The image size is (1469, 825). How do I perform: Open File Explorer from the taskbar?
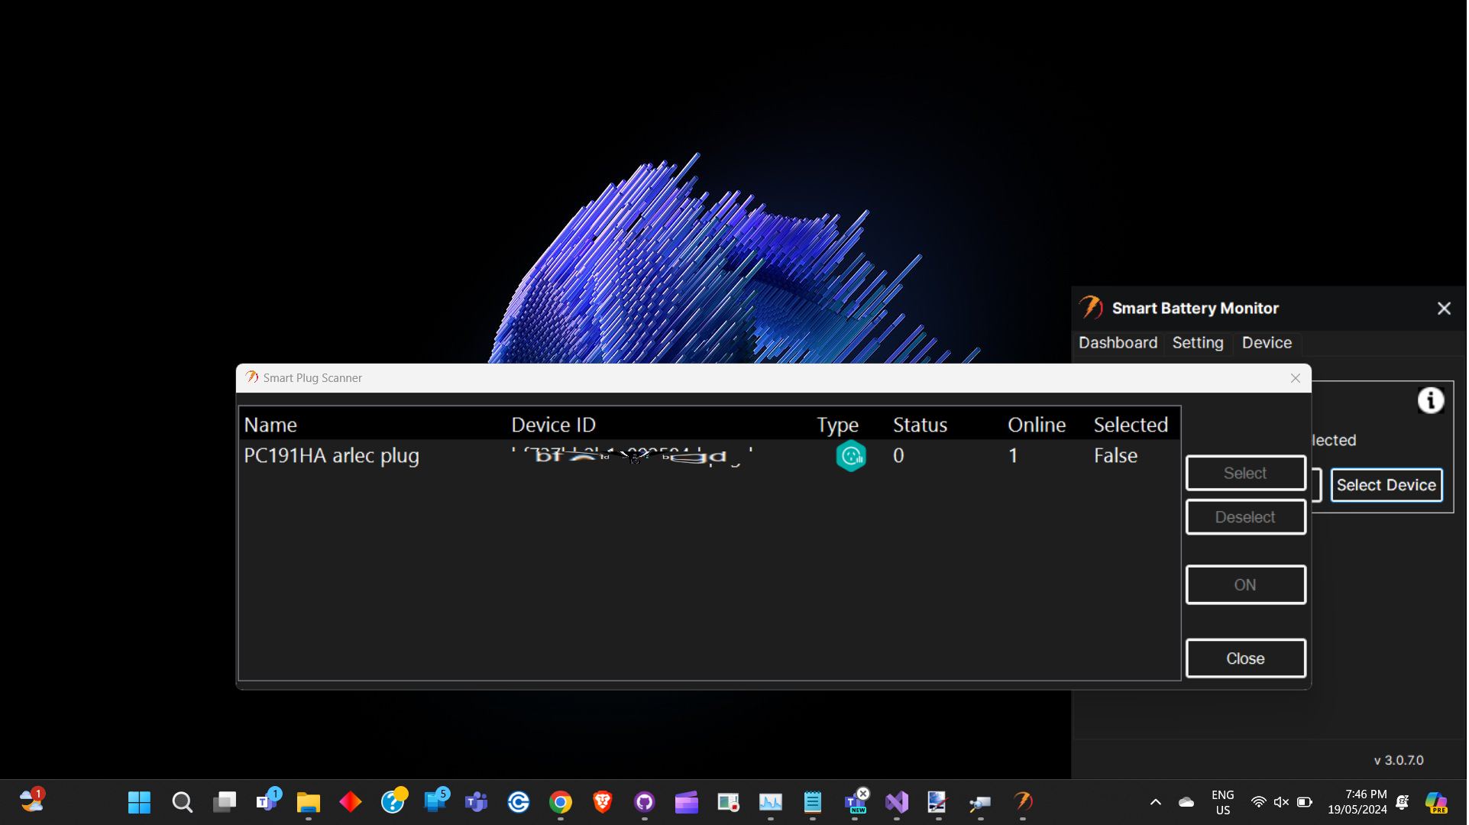309,802
